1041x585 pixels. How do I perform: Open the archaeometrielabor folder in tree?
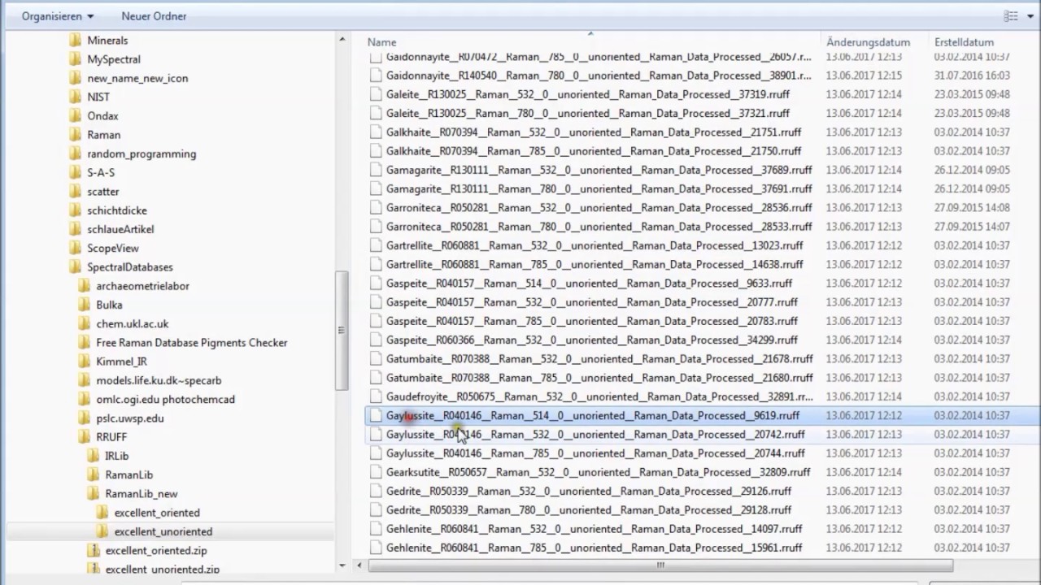point(134,286)
